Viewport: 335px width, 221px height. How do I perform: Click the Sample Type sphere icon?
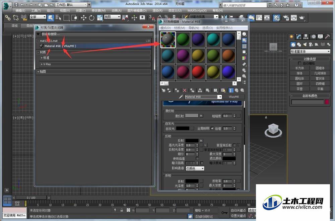[244, 34]
